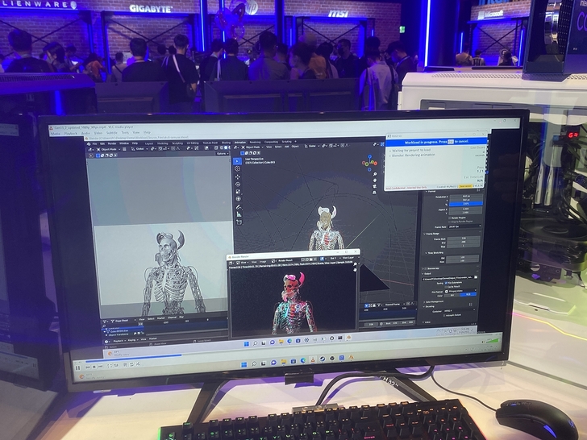
Task: Toggle camera view icon in right viewport
Action: 374,186
